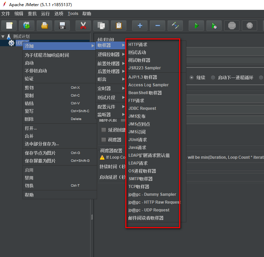Click the Paste clipboard icon

pyautogui.click(x=119, y=26)
